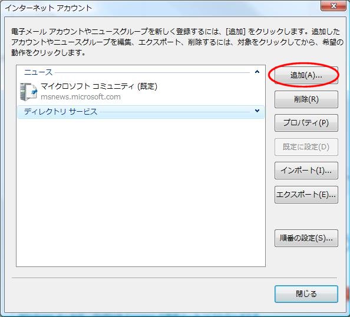Select the ニュース group header label
This screenshot has height=317, width=350.
click(x=38, y=72)
